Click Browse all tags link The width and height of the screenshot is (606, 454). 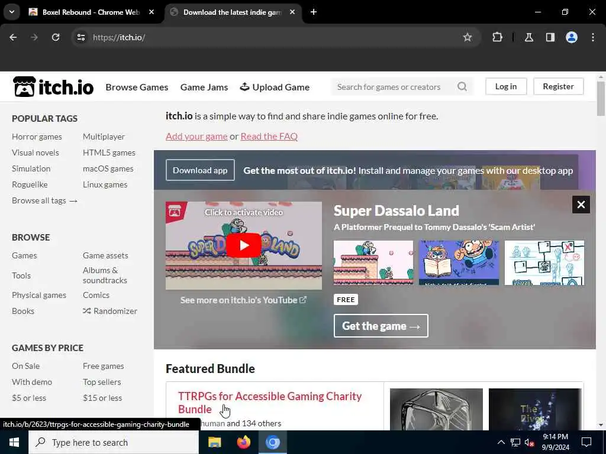click(x=45, y=201)
